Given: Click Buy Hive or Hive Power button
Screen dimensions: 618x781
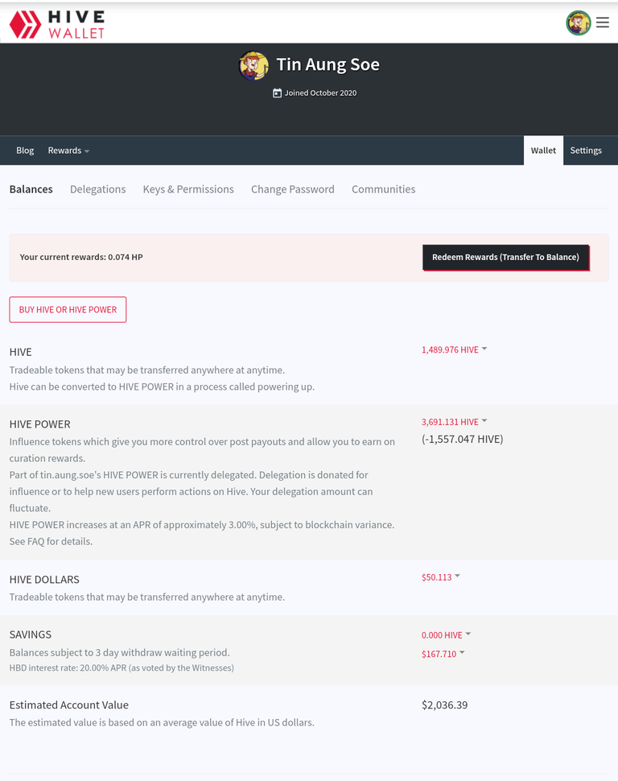Looking at the screenshot, I should click(68, 310).
